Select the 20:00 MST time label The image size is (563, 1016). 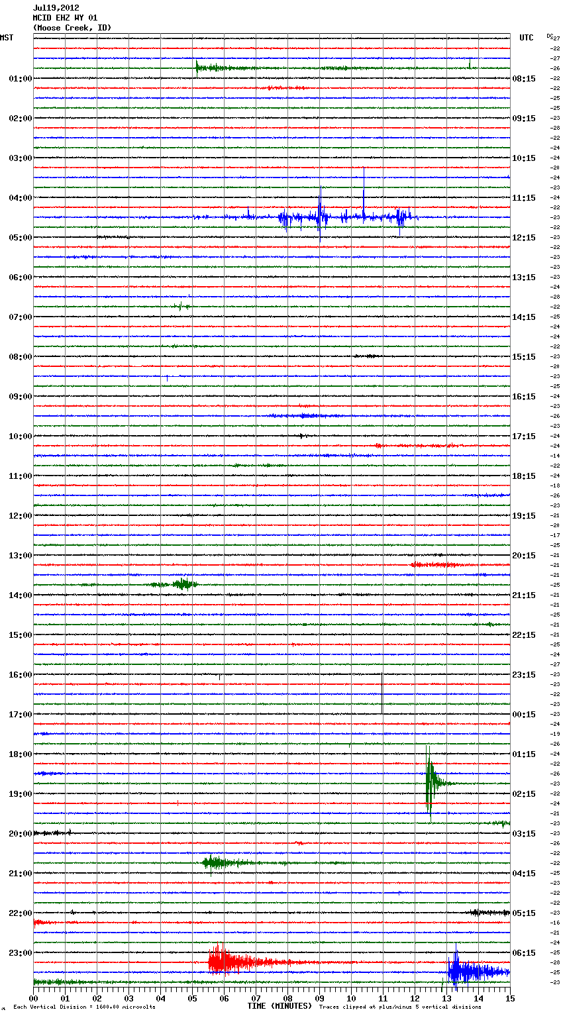(21, 834)
